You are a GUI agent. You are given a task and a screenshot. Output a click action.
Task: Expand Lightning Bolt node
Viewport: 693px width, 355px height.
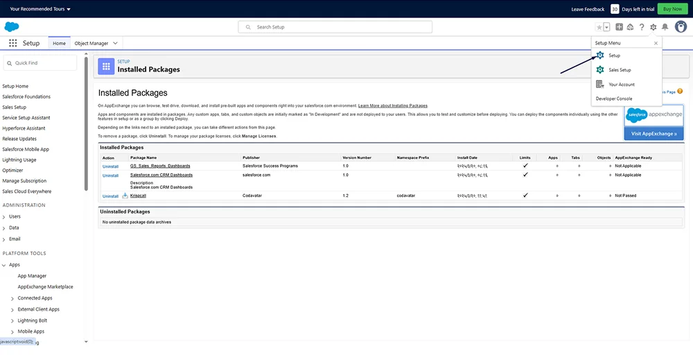point(12,321)
